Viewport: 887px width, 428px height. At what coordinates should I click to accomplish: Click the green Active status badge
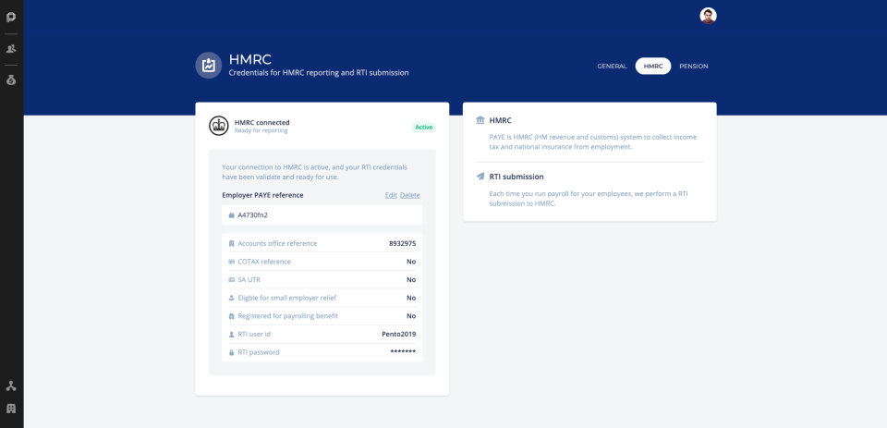[424, 127]
